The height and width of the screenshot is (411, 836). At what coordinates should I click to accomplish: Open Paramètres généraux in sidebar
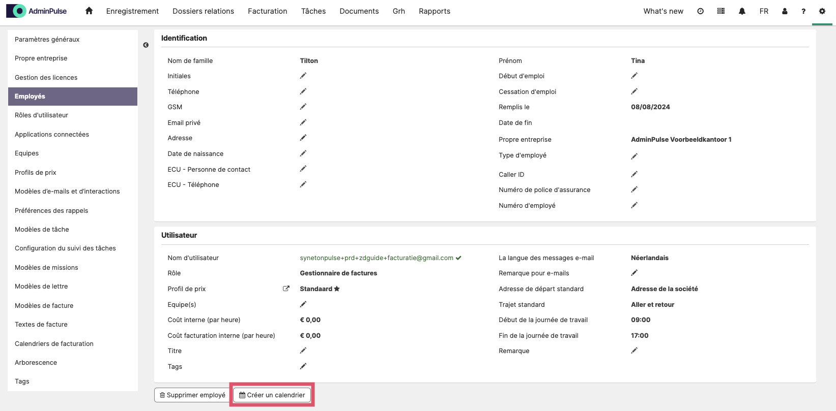coord(73,39)
